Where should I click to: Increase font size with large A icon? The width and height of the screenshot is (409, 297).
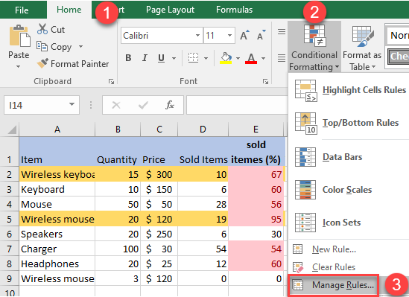(244, 35)
